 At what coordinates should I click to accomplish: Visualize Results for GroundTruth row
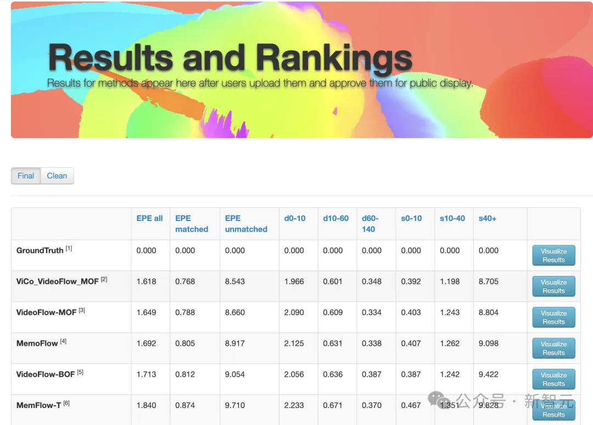tap(553, 255)
